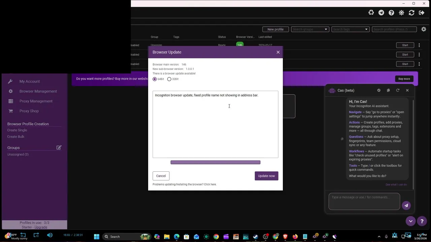
Task: Click Start on the third profile row
Action: point(405,64)
